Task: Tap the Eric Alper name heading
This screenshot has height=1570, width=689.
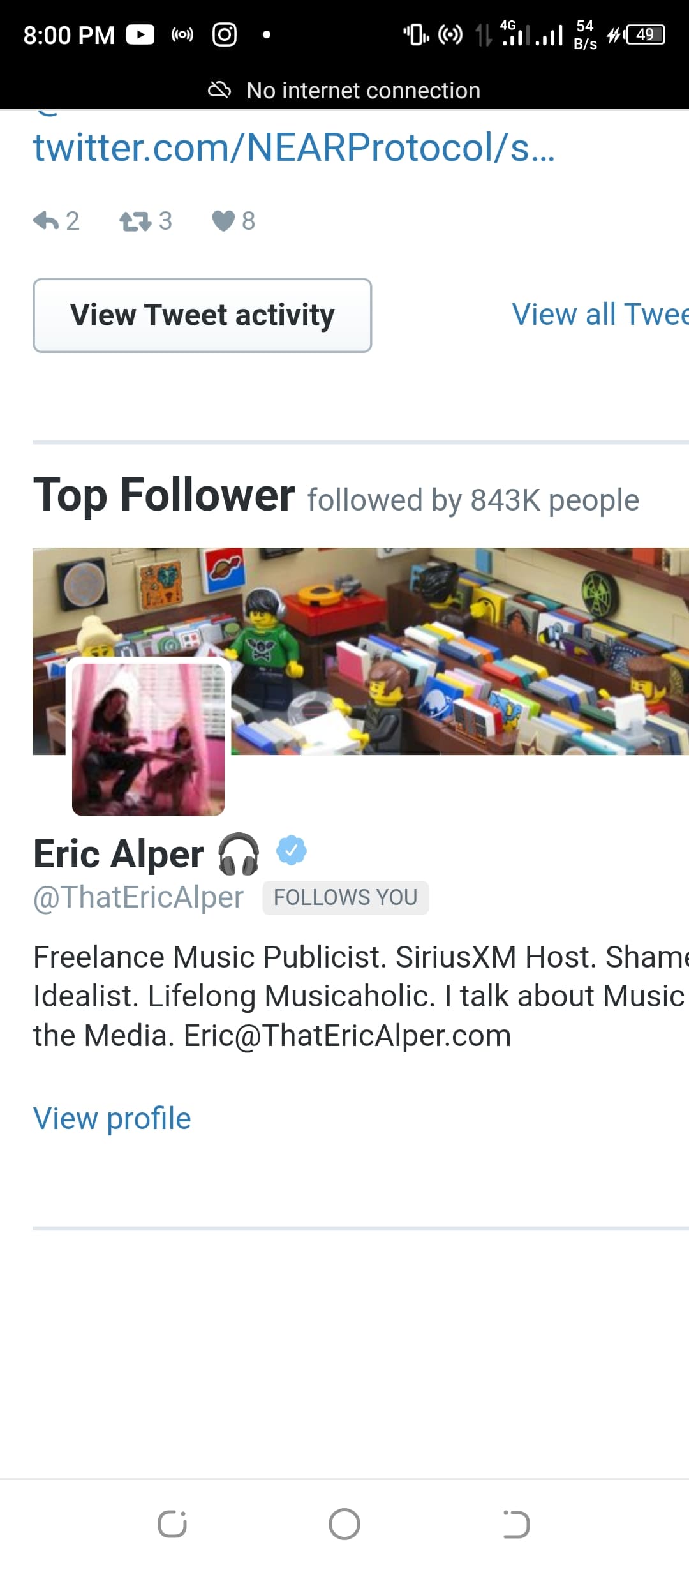Action: coord(119,854)
